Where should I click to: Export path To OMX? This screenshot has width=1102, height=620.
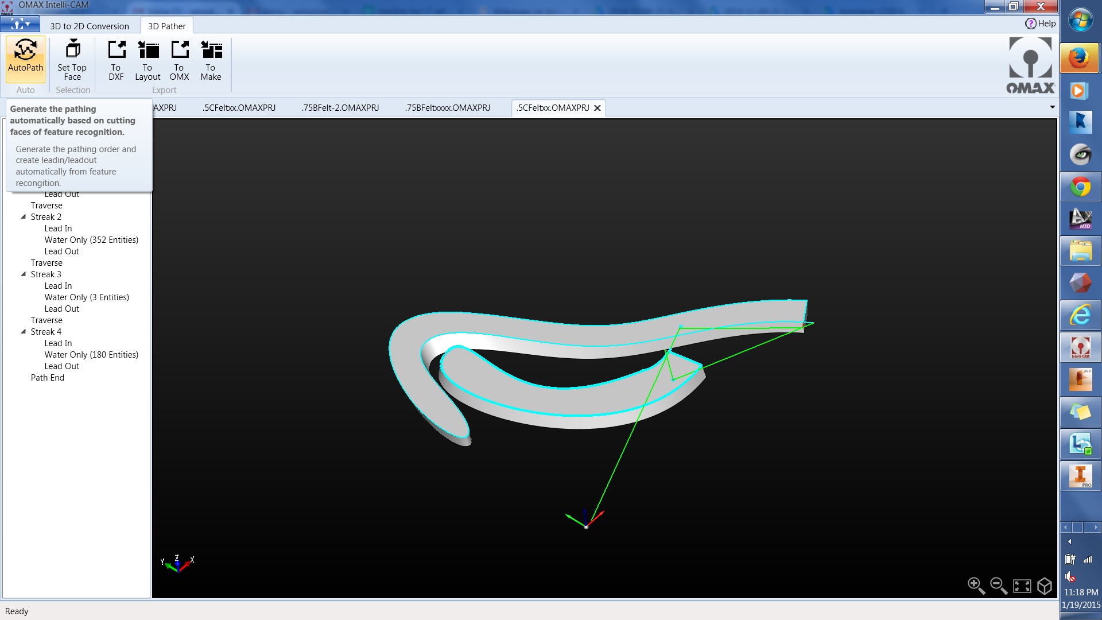(179, 60)
